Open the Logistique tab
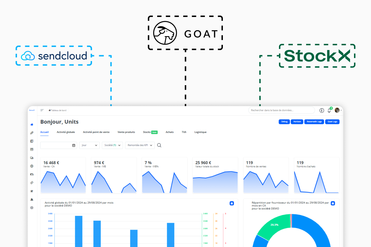 click(201, 132)
